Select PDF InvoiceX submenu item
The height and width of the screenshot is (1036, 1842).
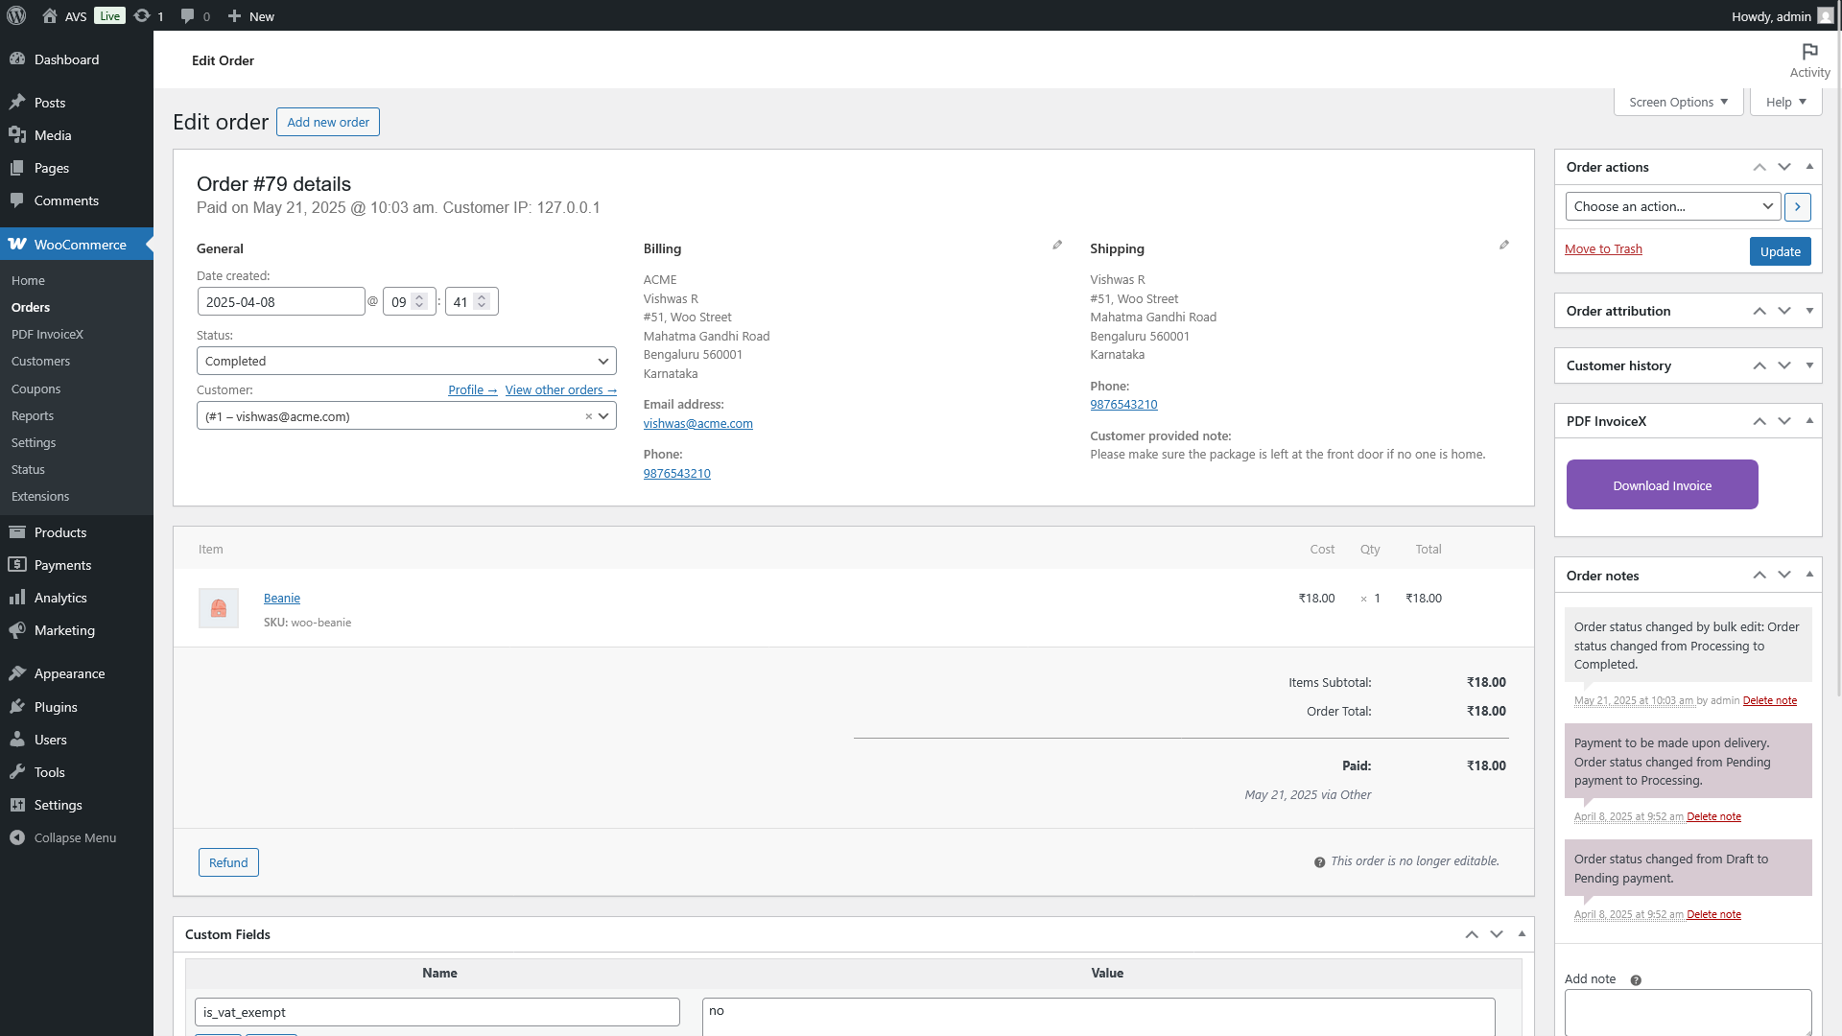pyautogui.click(x=47, y=335)
